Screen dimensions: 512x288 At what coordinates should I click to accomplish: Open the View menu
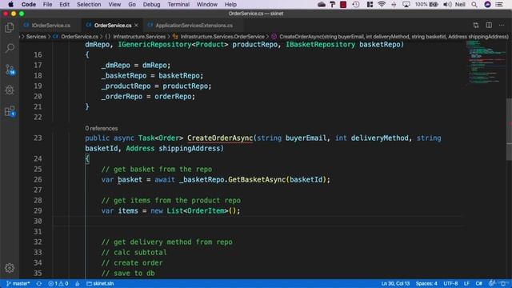pyautogui.click(x=114, y=4)
